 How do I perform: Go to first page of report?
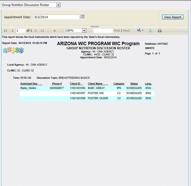5,30
